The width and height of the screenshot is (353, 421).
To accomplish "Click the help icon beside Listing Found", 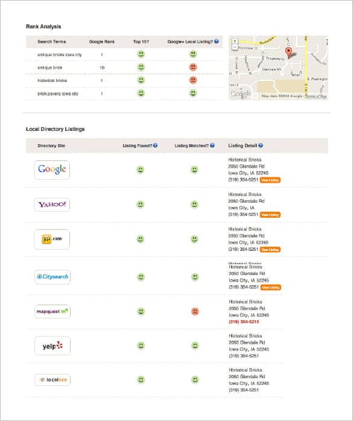I will point(155,145).
